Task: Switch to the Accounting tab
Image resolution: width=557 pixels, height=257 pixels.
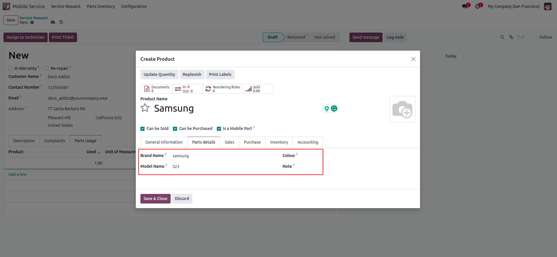Action: pos(308,142)
